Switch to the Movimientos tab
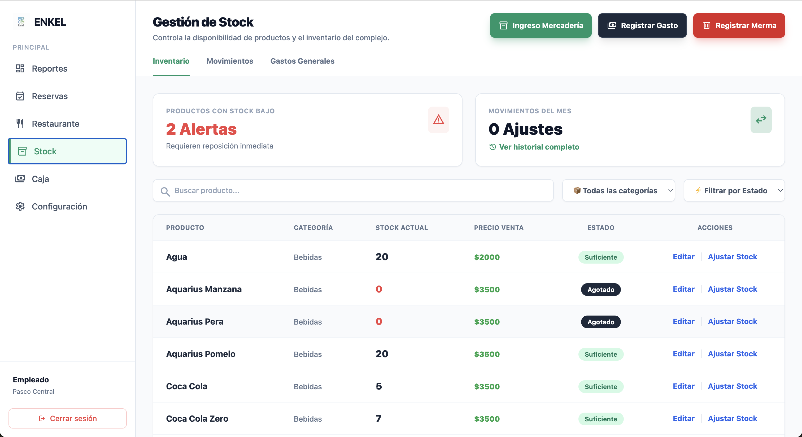Viewport: 802px width, 437px height. click(x=230, y=61)
